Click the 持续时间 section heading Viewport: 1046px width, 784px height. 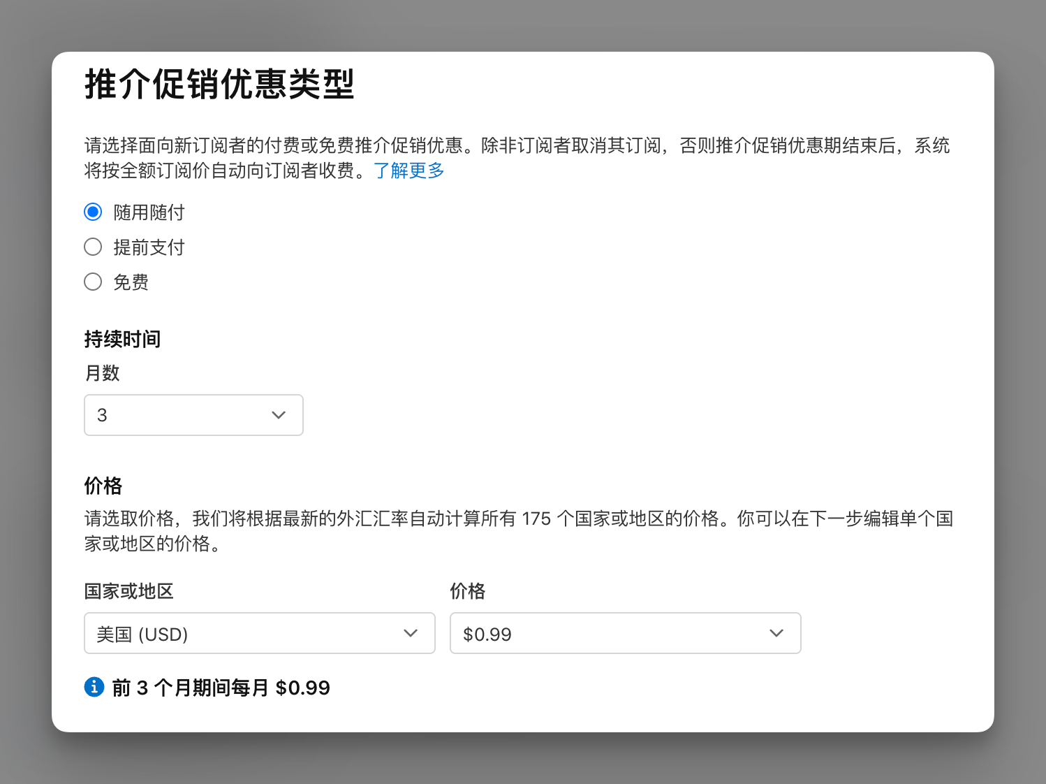122,339
